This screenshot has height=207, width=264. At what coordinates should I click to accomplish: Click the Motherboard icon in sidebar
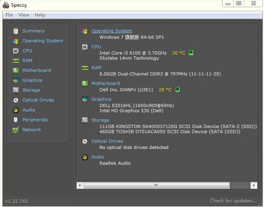tap(16, 71)
